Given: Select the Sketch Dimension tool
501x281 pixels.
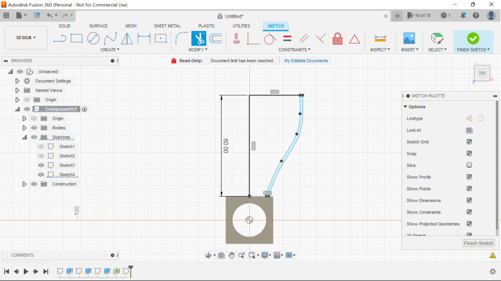Looking at the screenshot, I should point(380,38).
